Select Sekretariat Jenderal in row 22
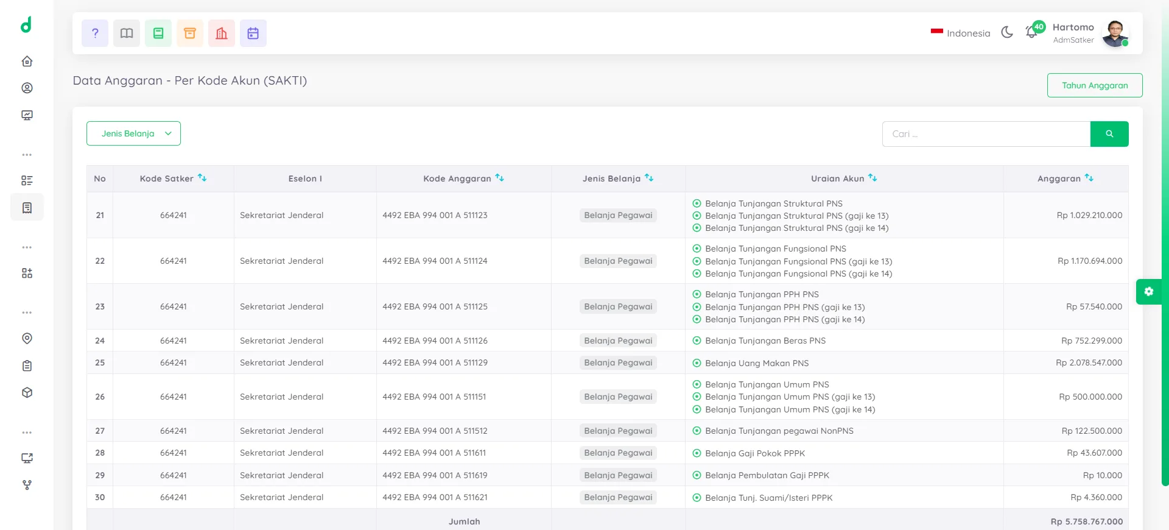This screenshot has height=530, width=1169. [281, 261]
